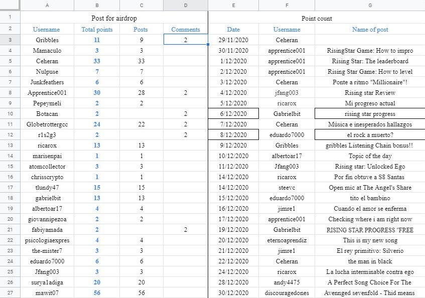Select the 'Globetrottergcc' username cell

tap(47, 124)
